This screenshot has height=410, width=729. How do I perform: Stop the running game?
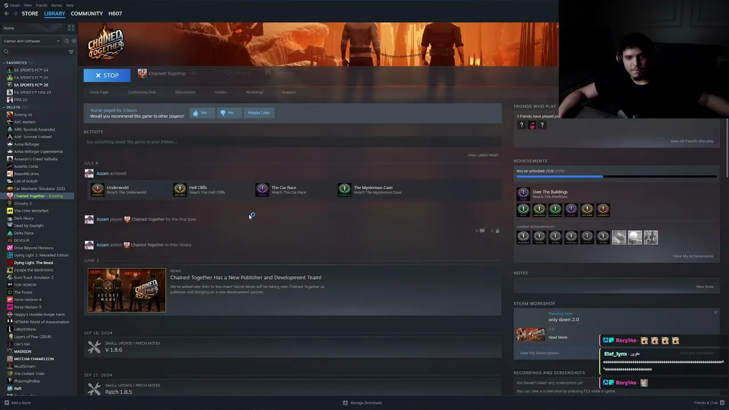pyautogui.click(x=107, y=75)
